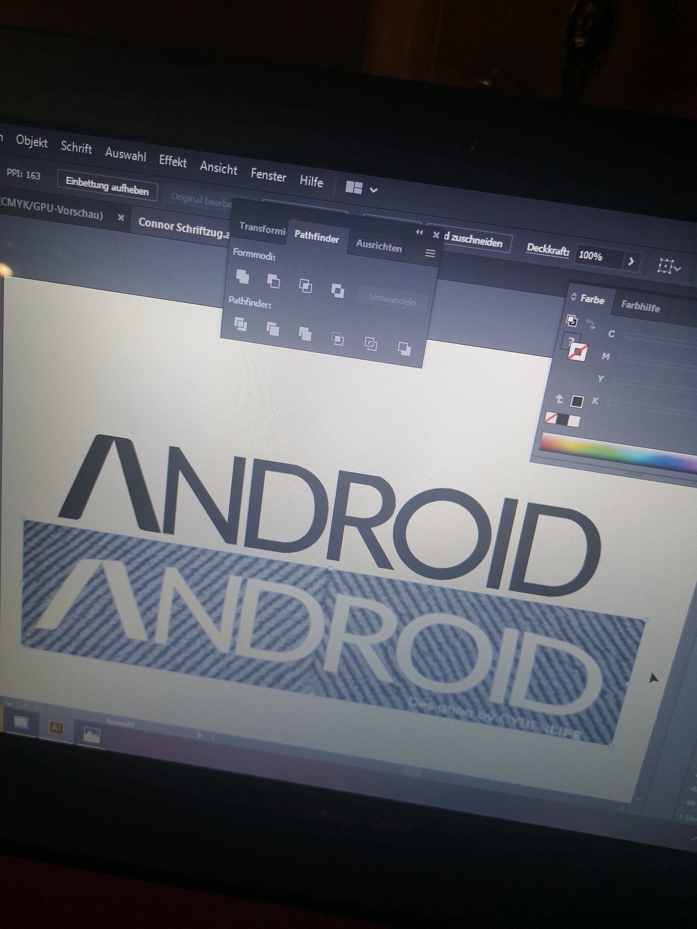The height and width of the screenshot is (929, 697).
Task: Toggle the Farbe panel expand arrows
Action: click(x=573, y=297)
